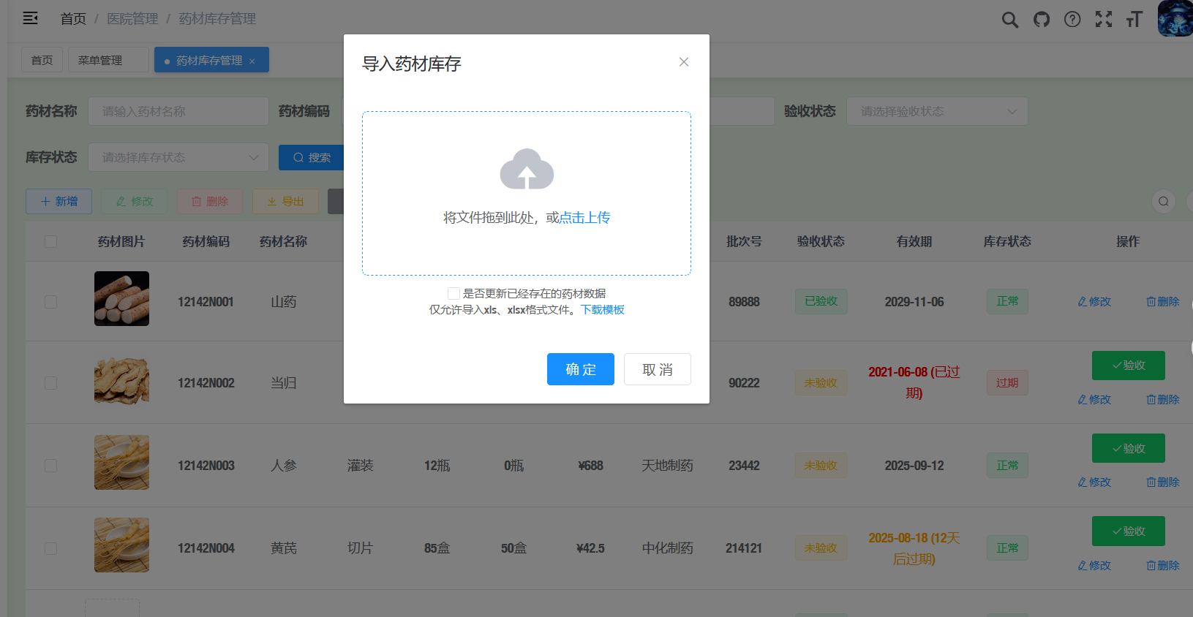Toggle fullscreen mode icon
The width and height of the screenshot is (1193, 617).
click(1103, 20)
